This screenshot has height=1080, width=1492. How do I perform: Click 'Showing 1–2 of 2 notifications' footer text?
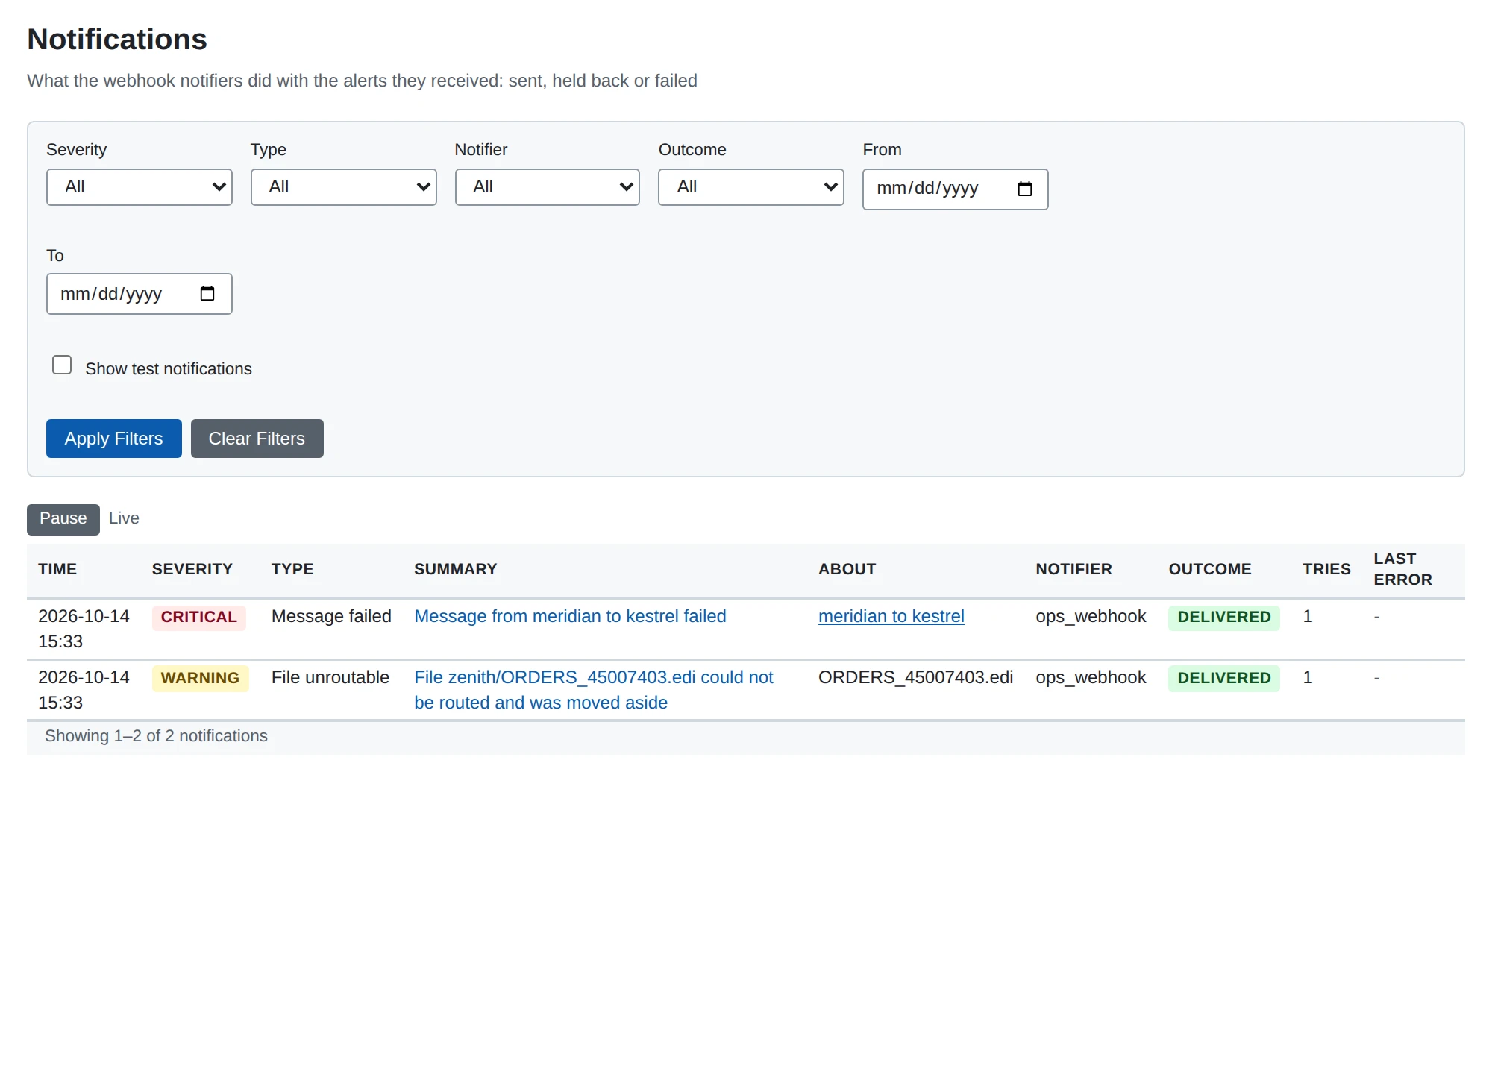tap(156, 736)
